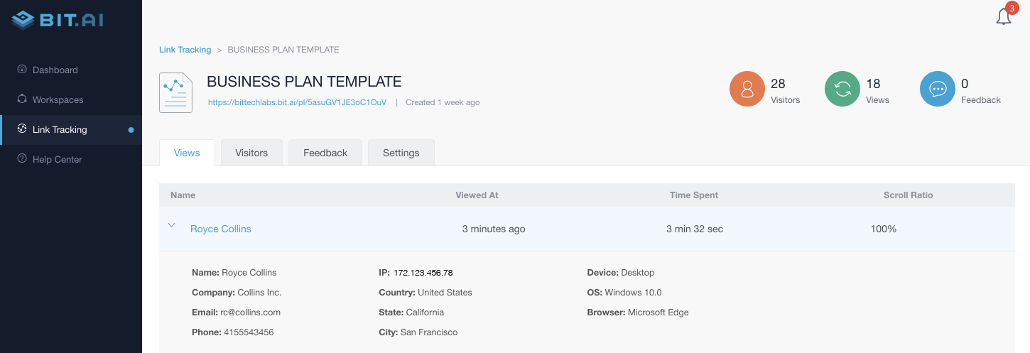Viewport: 1030px width, 353px height.
Task: Click the blue Feedback chat icon
Action: click(937, 89)
